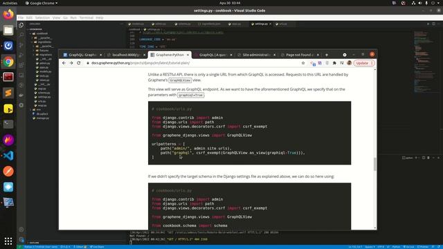Viewport: 443px width, 249px height.
Task: Open the Accounts icon in VS Code activity bar
Action: click(21, 230)
